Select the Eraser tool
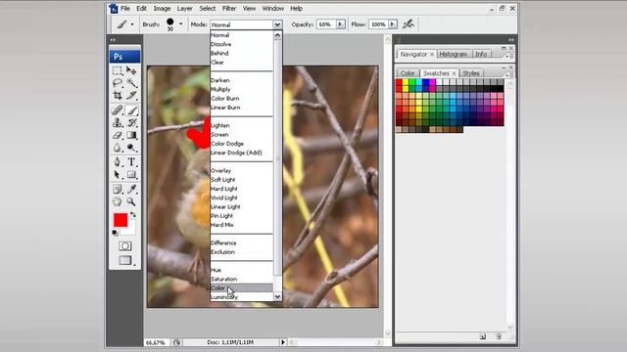The height and width of the screenshot is (352, 627). click(118, 135)
